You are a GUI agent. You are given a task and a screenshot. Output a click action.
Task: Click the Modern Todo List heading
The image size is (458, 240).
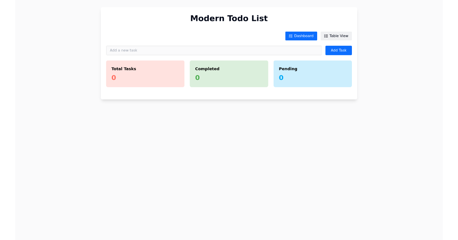click(229, 18)
